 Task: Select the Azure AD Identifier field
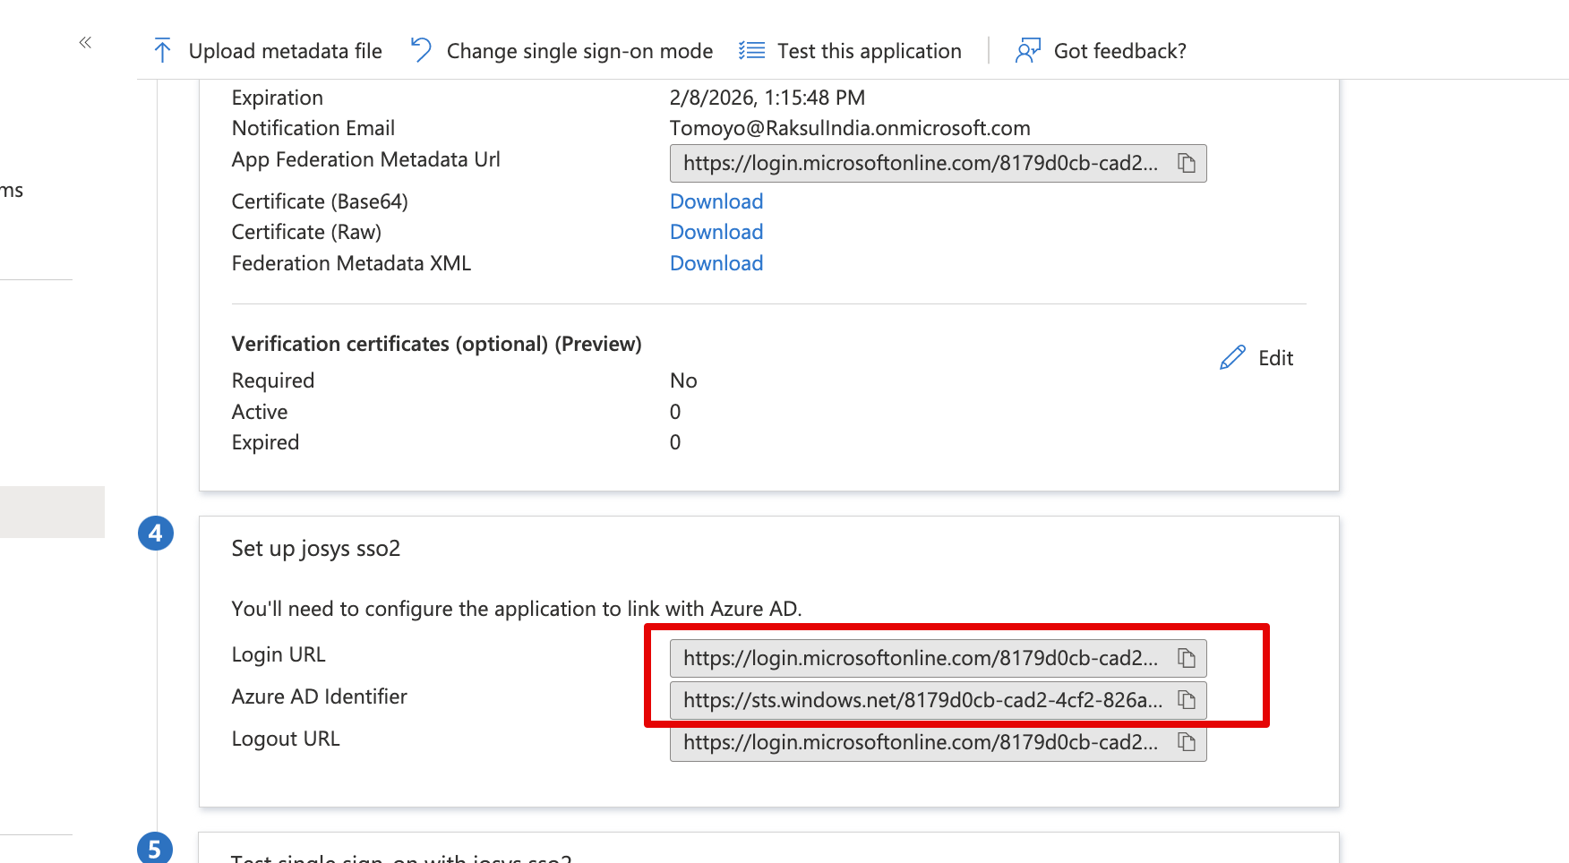[920, 700]
